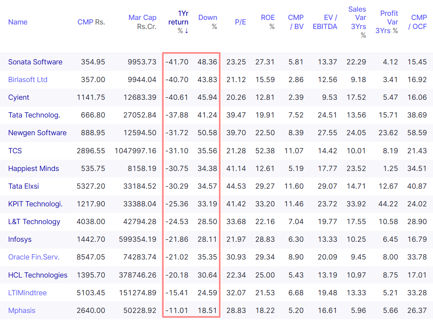Open Sonata Software company page
Screen dimensions: 433x322
(x=35, y=62)
